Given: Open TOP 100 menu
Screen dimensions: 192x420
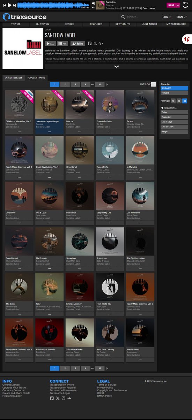Looking at the screenshot, I should point(16,24).
